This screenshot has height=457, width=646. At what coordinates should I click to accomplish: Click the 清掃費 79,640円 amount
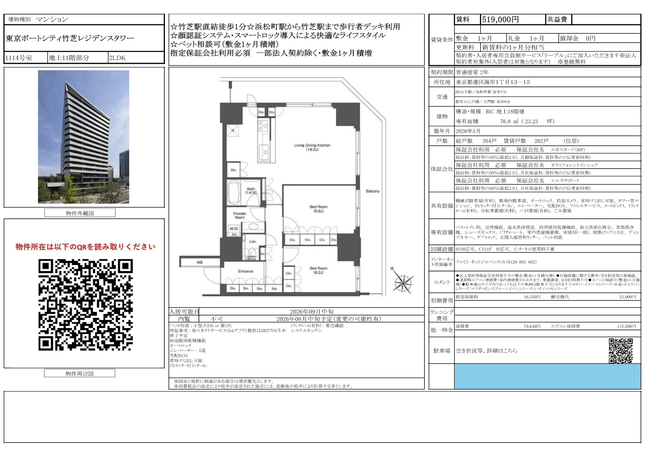tap(532, 327)
